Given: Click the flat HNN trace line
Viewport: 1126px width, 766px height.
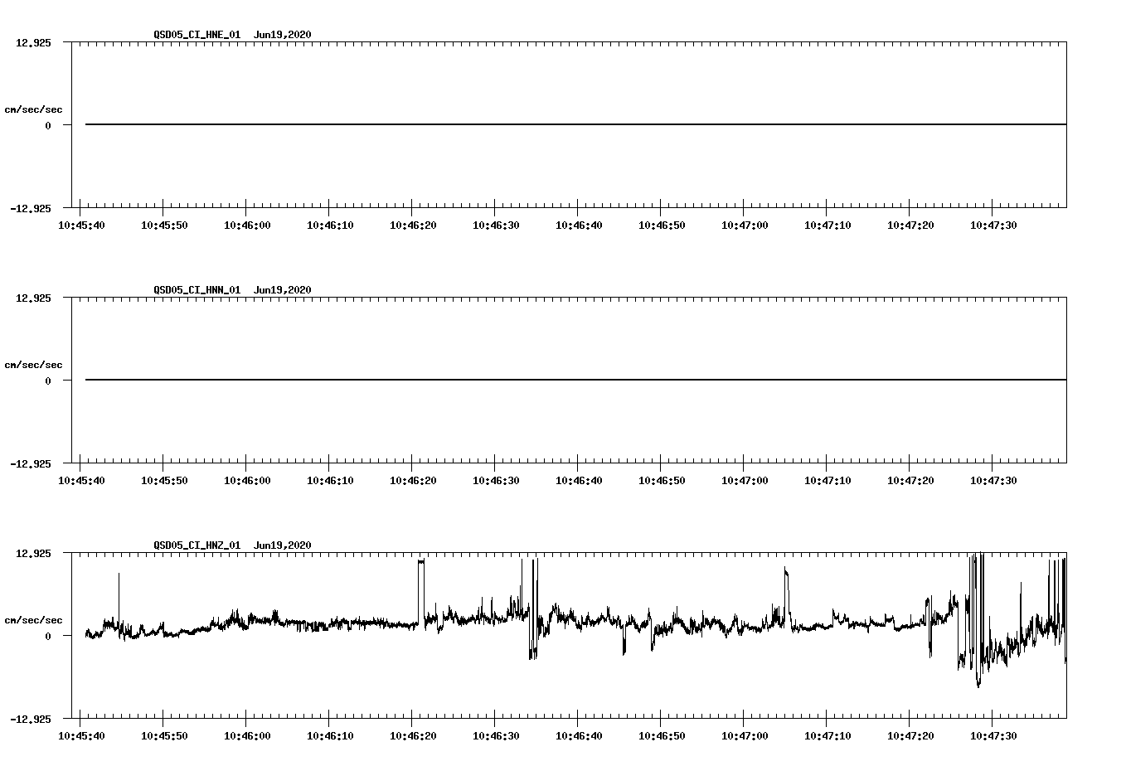Looking at the screenshot, I should point(575,380).
